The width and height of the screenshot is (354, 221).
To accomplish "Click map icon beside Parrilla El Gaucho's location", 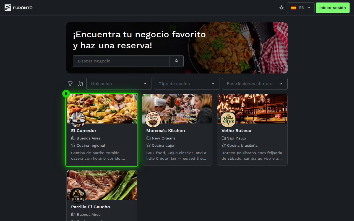I will coord(73,214).
